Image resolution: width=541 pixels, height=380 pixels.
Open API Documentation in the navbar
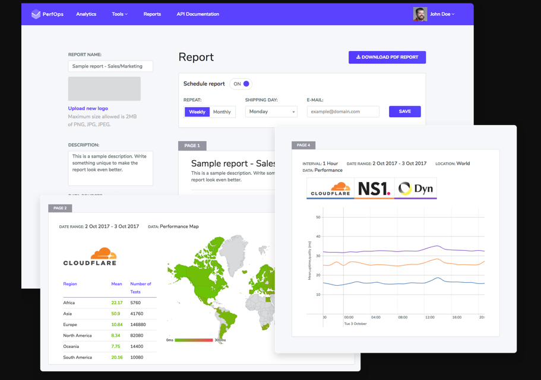pyautogui.click(x=198, y=14)
